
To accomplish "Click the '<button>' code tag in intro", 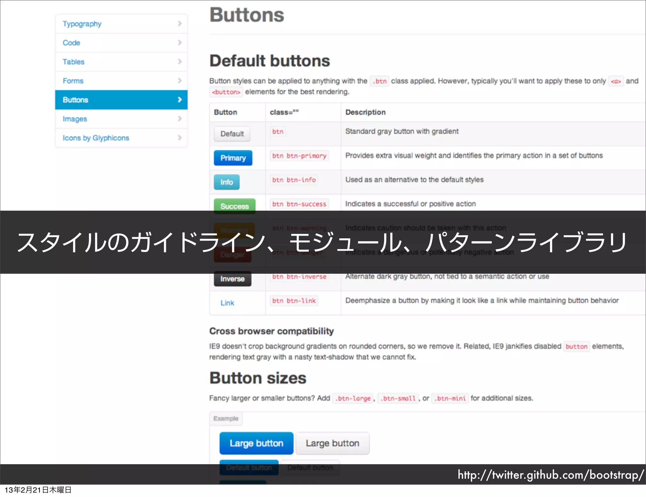I will [226, 92].
